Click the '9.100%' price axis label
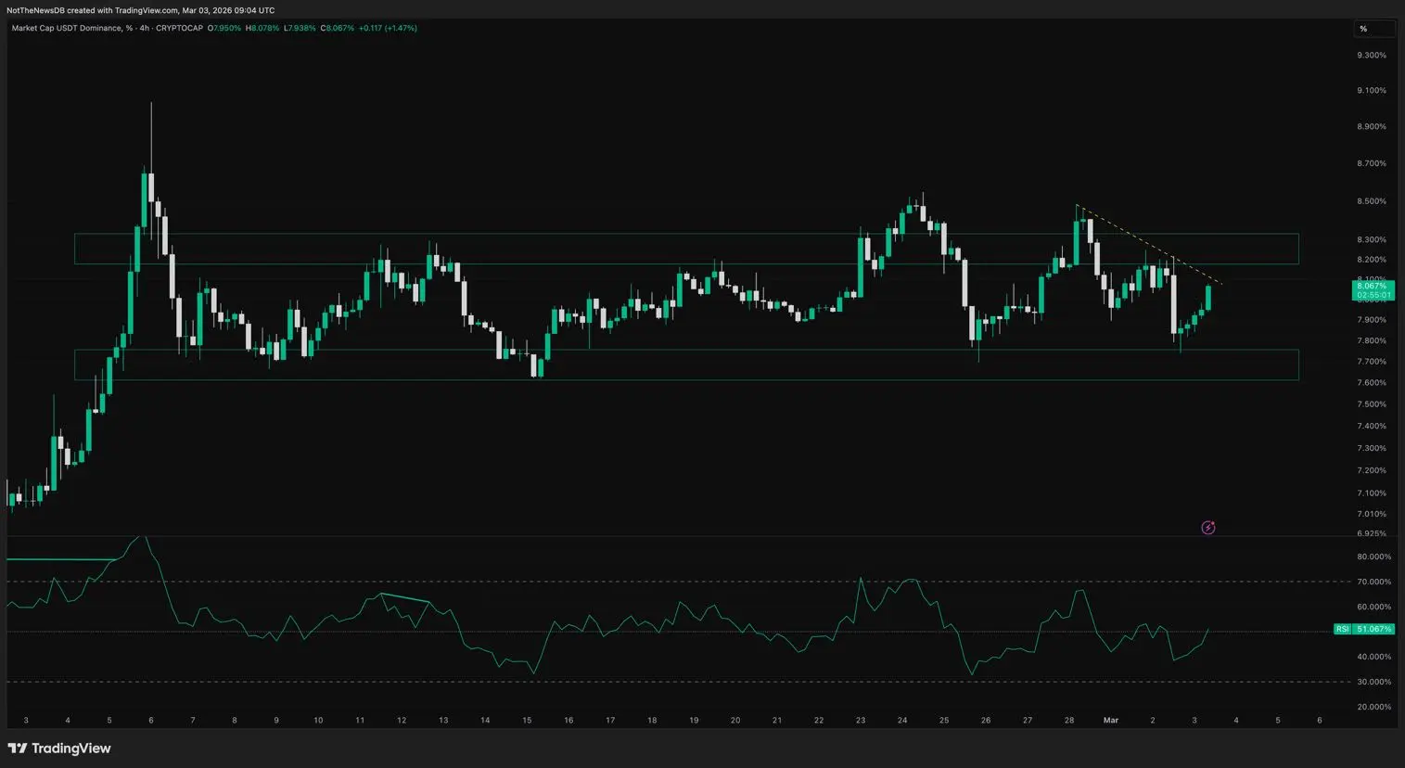 [1372, 91]
